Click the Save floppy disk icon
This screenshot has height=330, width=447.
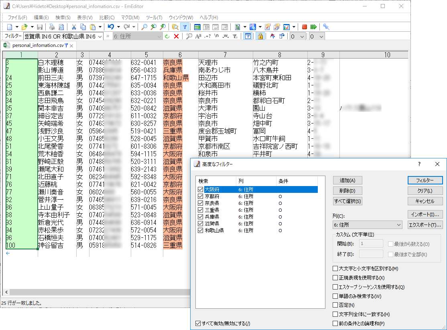tap(40, 27)
